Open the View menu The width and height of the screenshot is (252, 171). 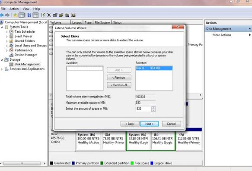point(26,9)
